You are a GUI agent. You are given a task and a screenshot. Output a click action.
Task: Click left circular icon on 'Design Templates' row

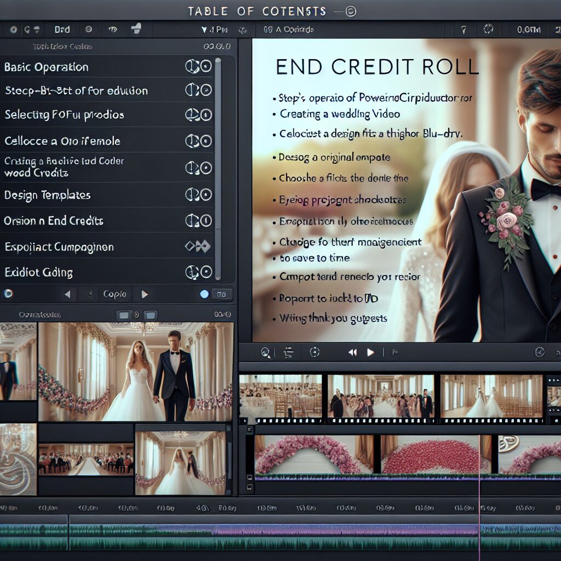point(192,194)
